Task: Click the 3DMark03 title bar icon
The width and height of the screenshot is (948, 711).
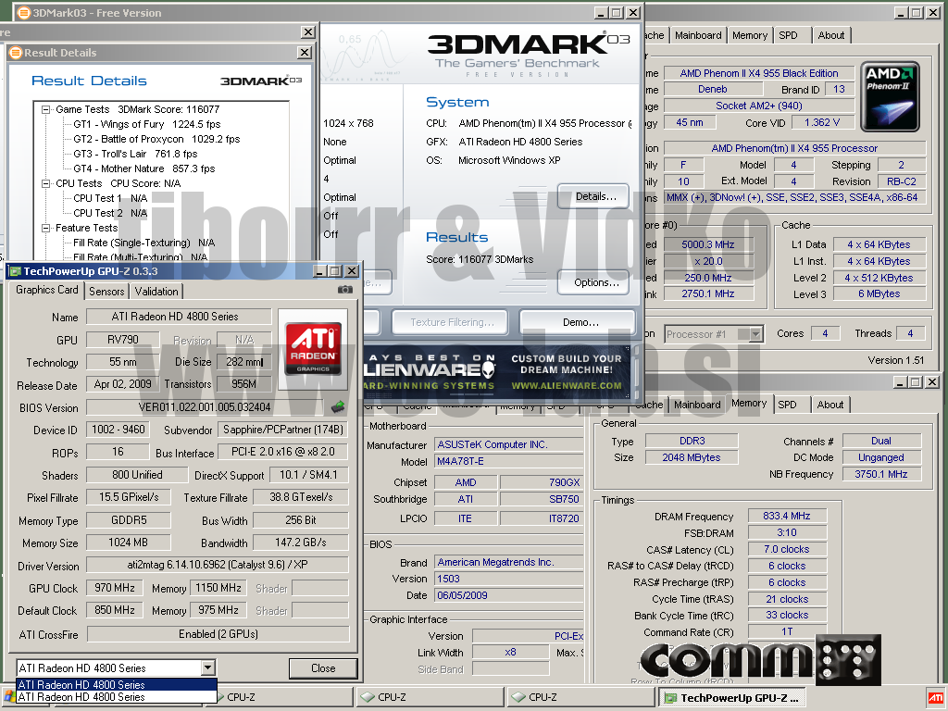Action: pos(23,13)
